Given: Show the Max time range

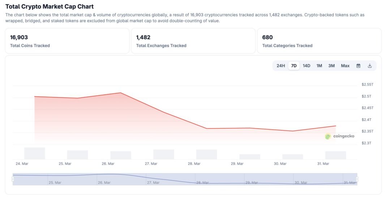Looking at the screenshot, I should [345, 66].
